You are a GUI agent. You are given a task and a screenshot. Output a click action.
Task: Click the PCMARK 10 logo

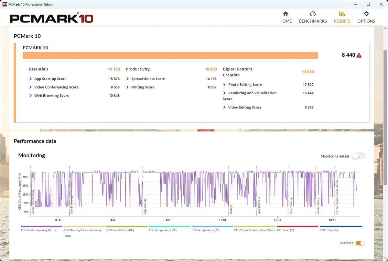[51, 18]
